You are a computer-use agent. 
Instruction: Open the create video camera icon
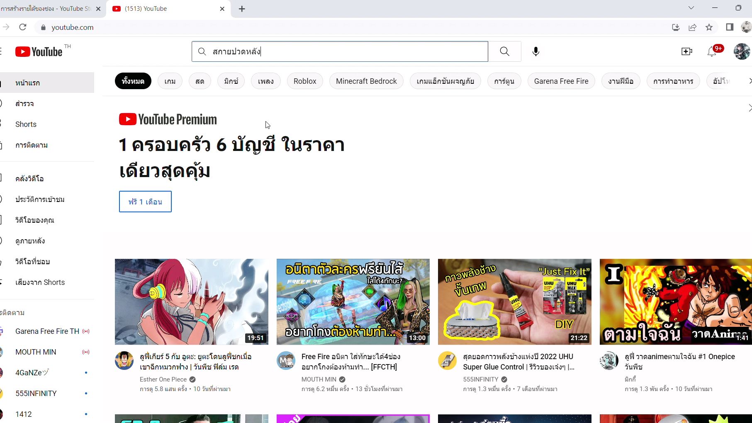[686, 51]
